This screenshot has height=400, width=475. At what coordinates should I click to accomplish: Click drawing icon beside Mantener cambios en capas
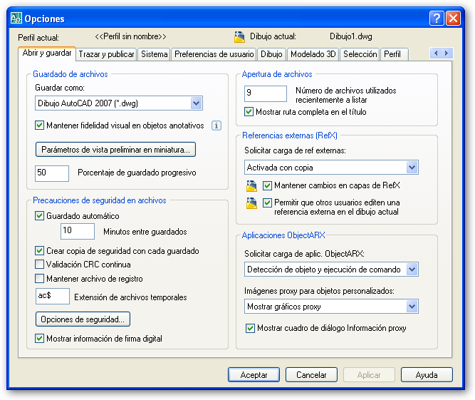click(x=251, y=186)
